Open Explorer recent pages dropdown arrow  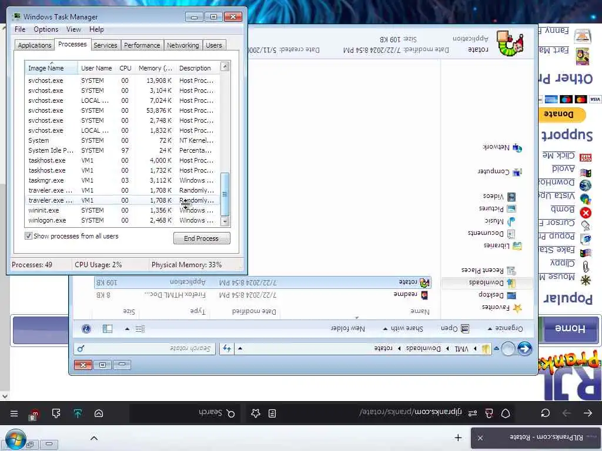click(496, 349)
